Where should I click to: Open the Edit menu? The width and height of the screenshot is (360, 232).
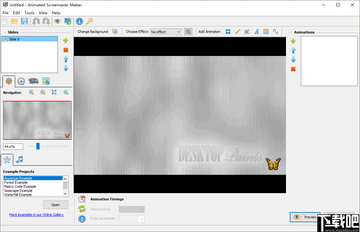16,13
